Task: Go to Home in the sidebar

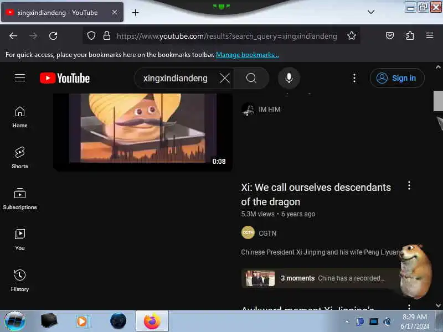Action: tap(20, 117)
